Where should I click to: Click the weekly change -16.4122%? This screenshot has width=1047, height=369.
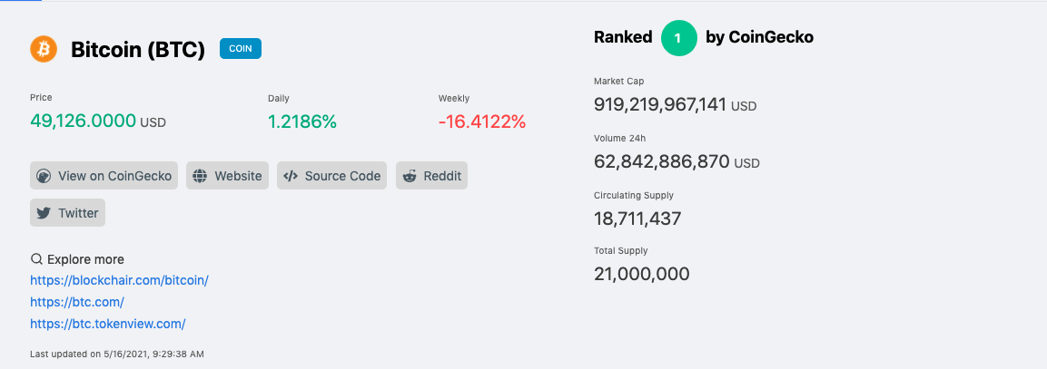[482, 121]
